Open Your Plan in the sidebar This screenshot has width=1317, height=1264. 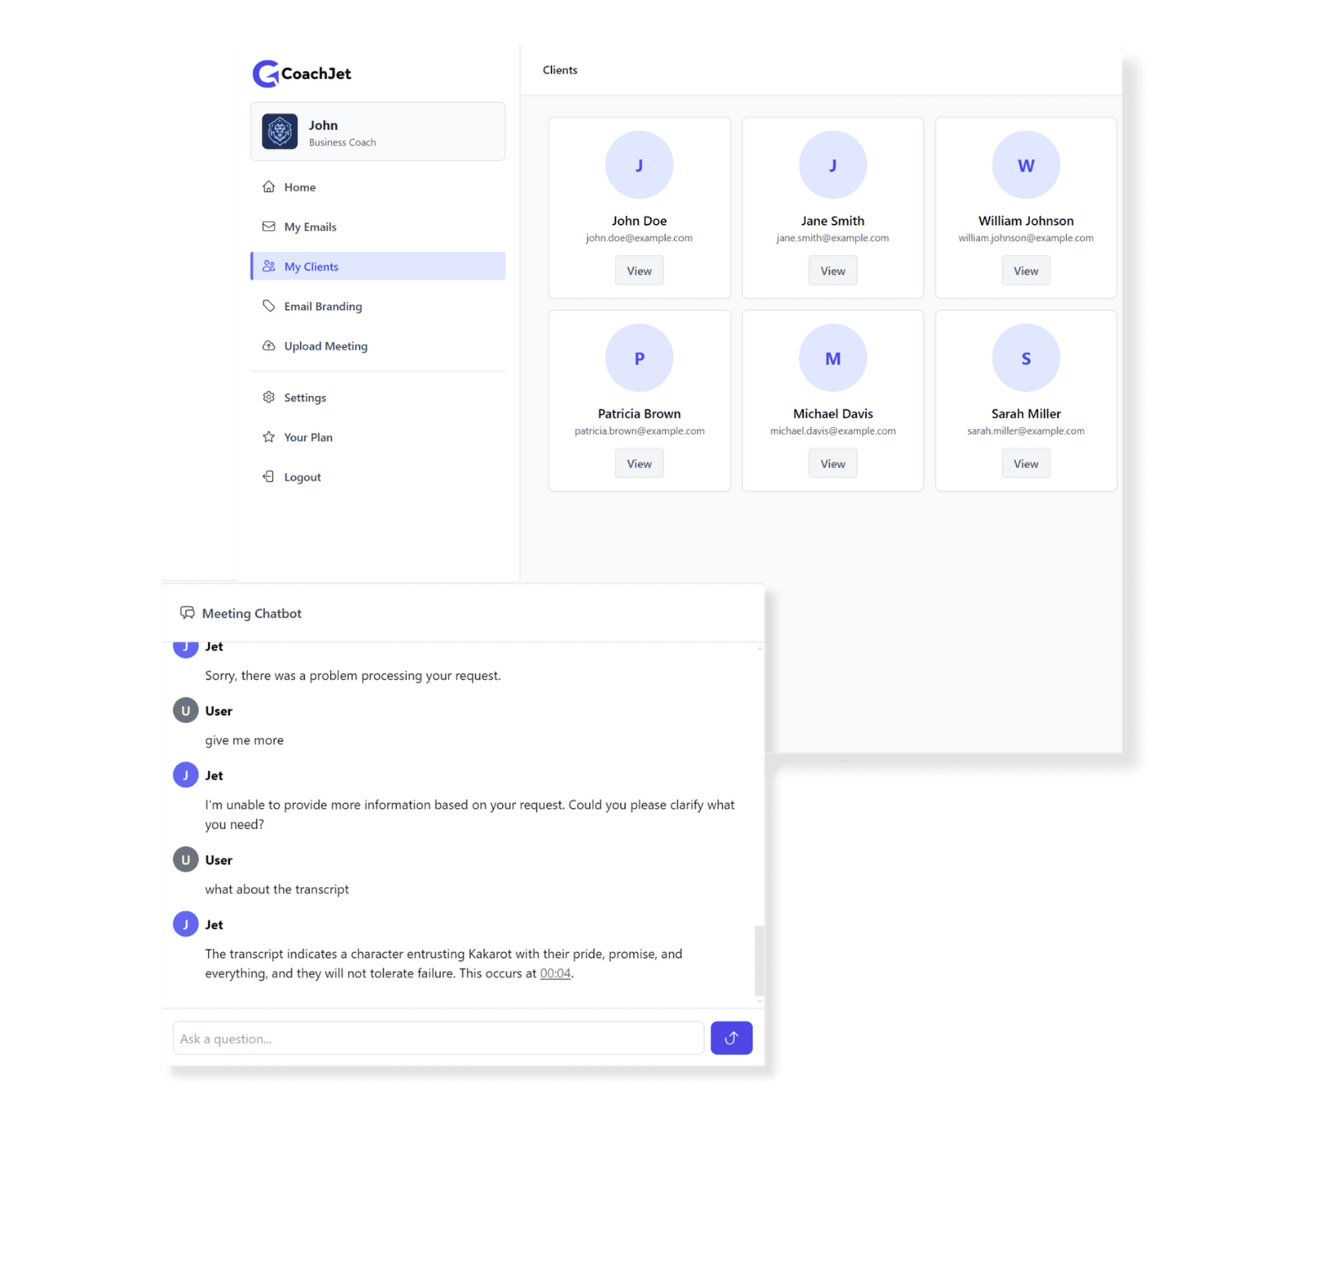click(x=377, y=437)
